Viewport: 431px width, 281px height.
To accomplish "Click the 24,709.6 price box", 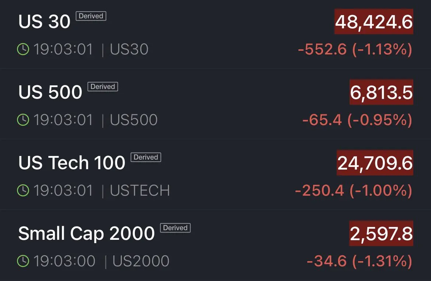I will tap(375, 163).
